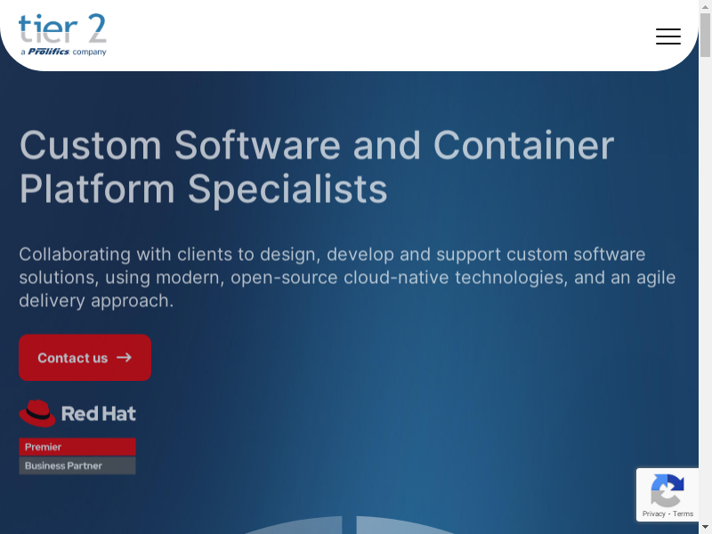Click the scrollbar down arrow
The width and height of the screenshot is (712, 534).
coord(705,528)
